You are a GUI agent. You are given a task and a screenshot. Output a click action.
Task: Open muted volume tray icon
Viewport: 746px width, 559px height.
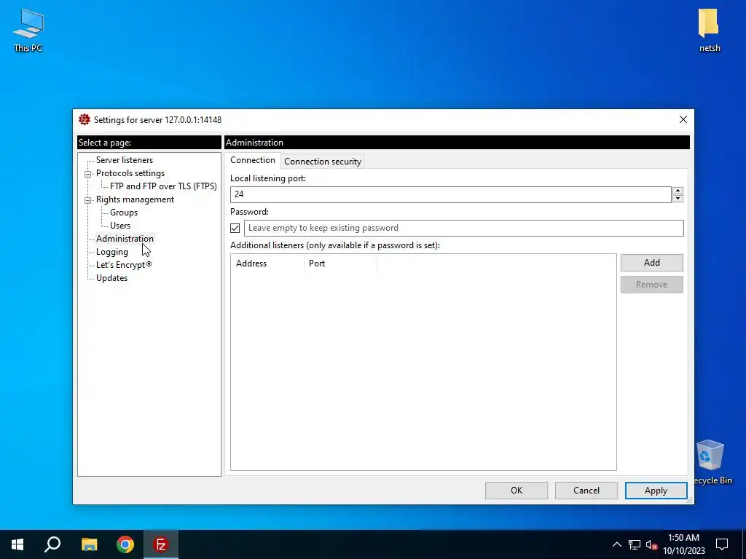(x=651, y=544)
